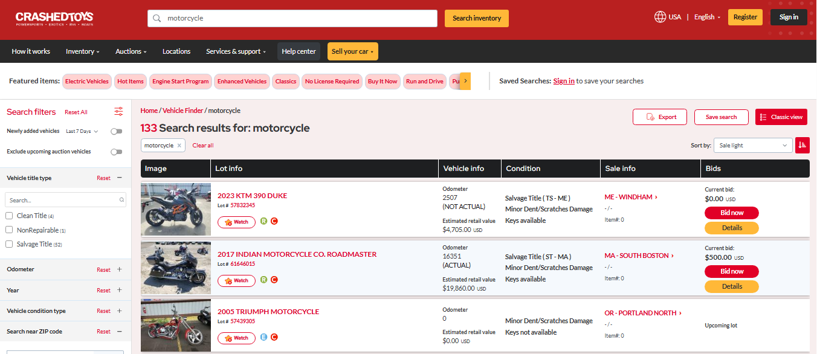Image resolution: width=817 pixels, height=354 pixels.
Task: Open the Last 7 Days dropdown
Action: click(82, 131)
